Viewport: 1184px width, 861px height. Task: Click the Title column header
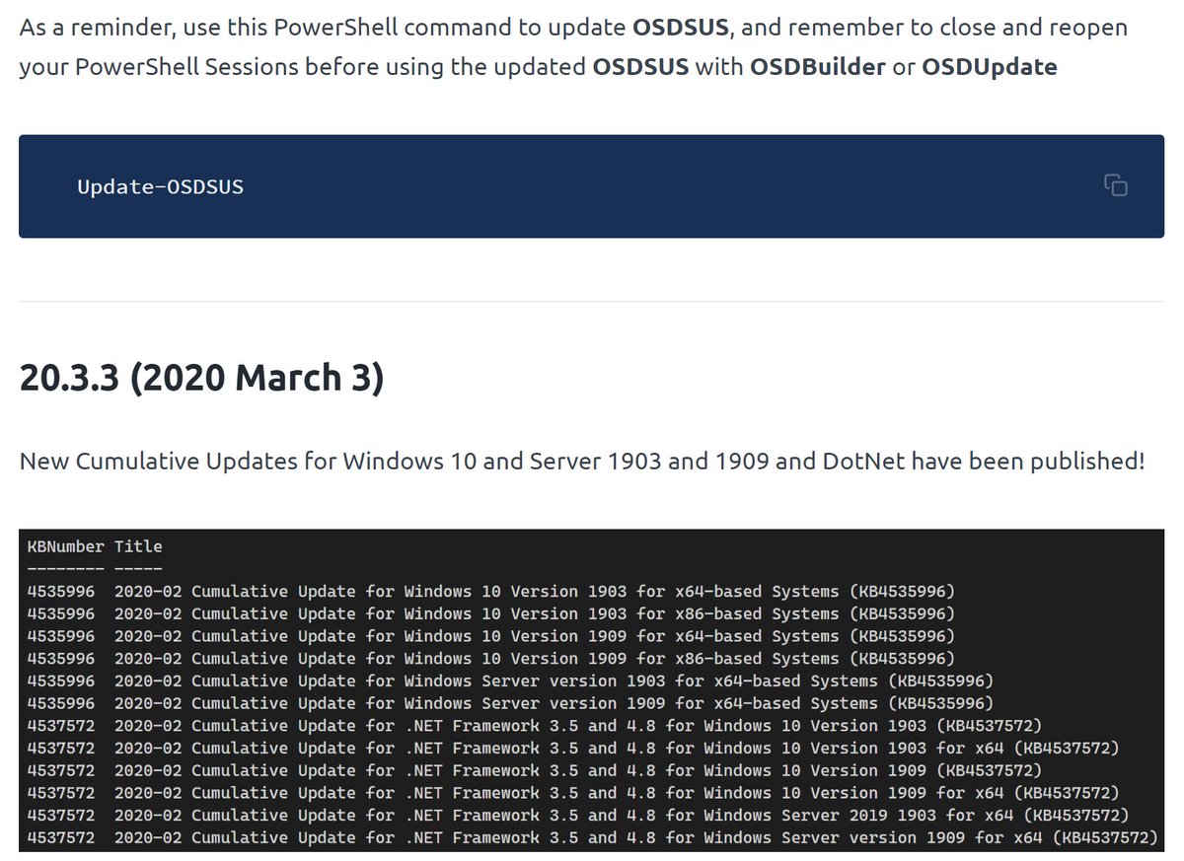[138, 546]
